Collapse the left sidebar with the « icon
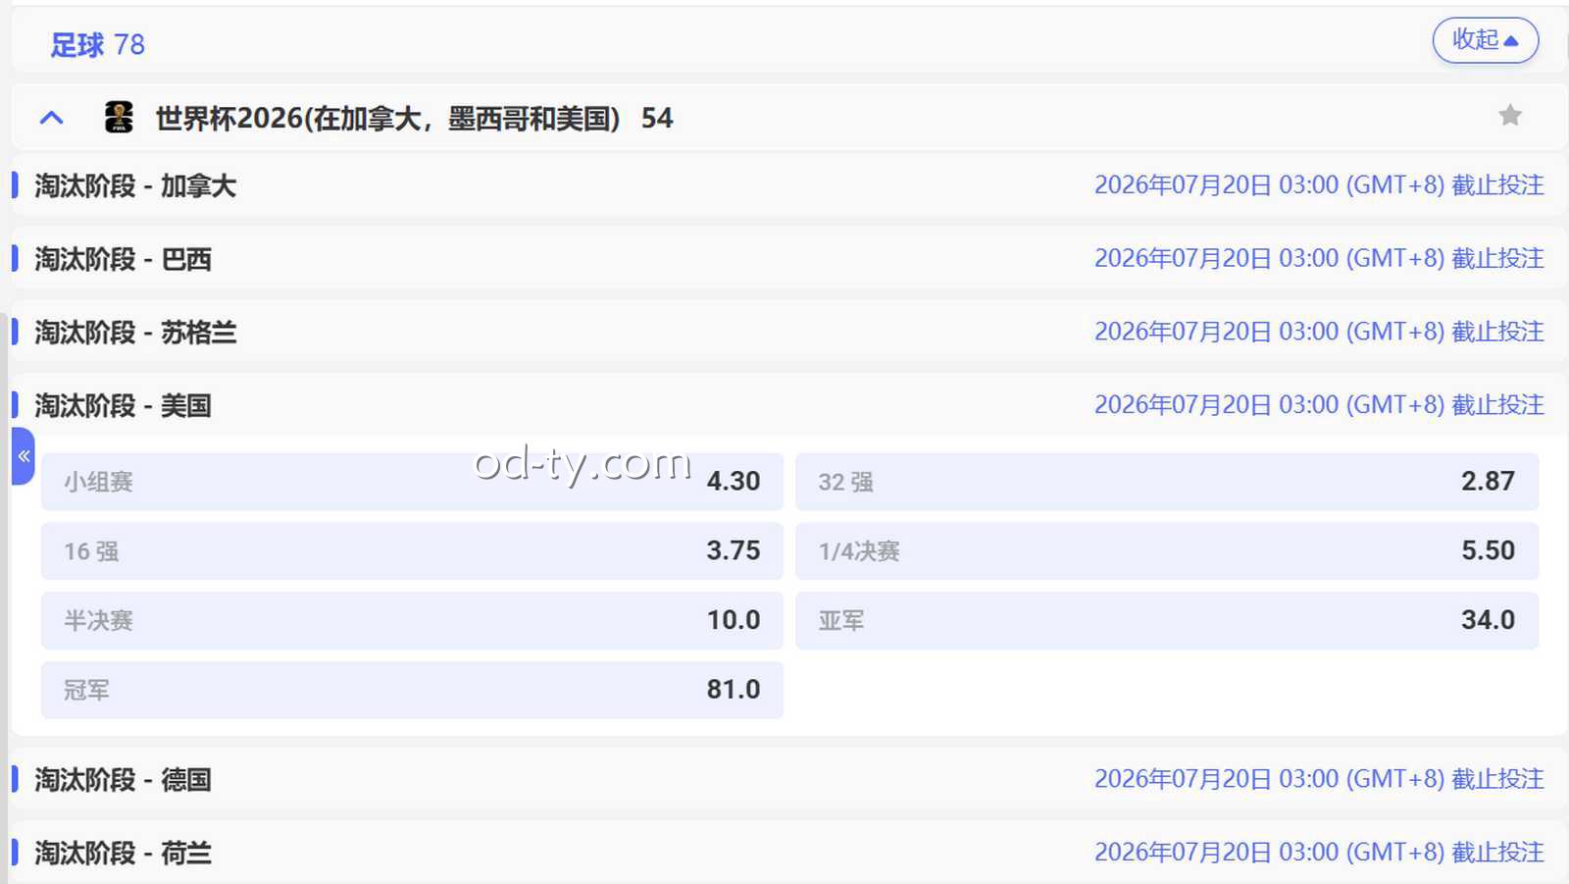The width and height of the screenshot is (1569, 884). coord(23,455)
